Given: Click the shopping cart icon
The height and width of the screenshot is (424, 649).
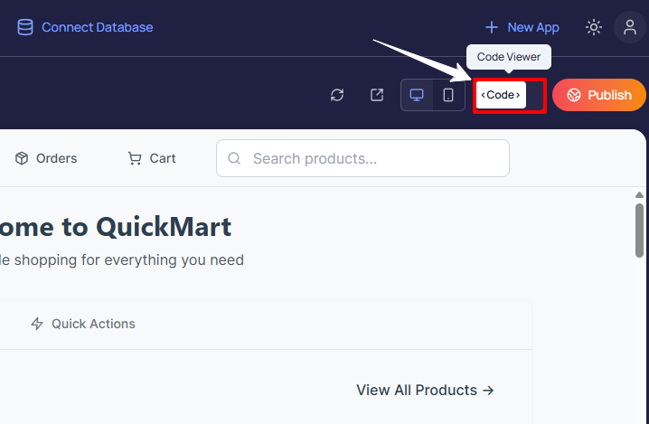Looking at the screenshot, I should point(135,158).
